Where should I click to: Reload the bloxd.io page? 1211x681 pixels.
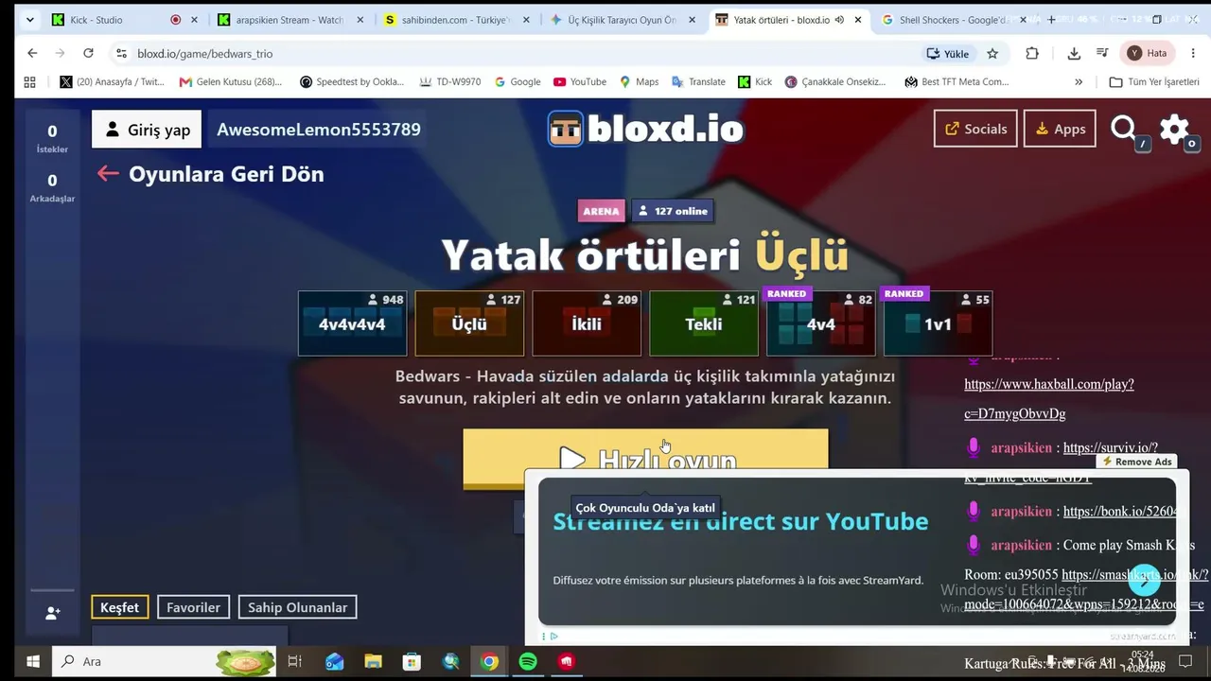pyautogui.click(x=88, y=54)
